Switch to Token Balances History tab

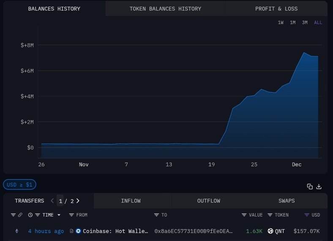[x=165, y=8]
